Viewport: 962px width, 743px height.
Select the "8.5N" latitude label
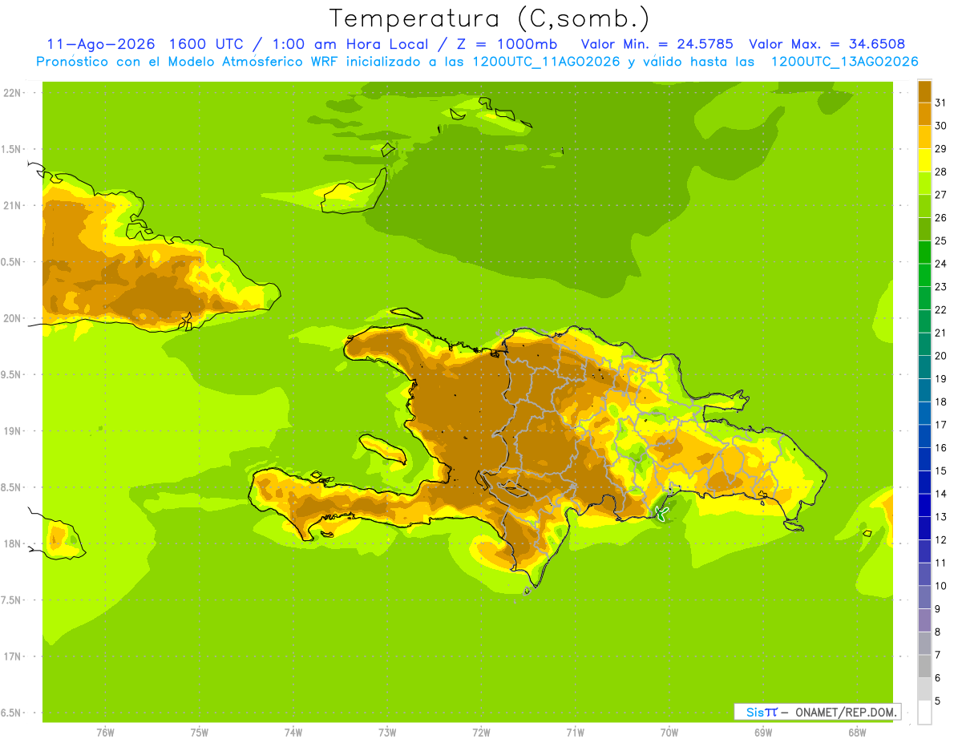coord(12,488)
